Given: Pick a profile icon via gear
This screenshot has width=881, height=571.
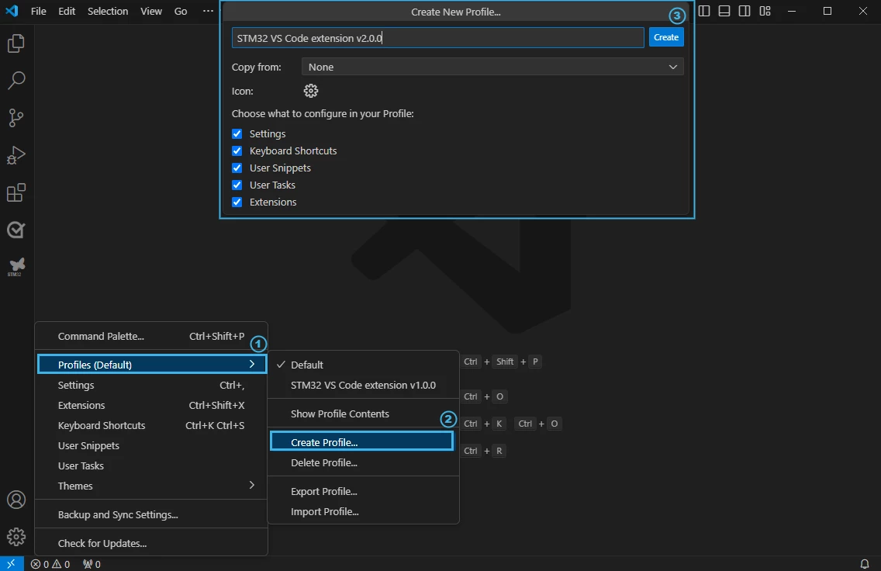Looking at the screenshot, I should tap(311, 91).
